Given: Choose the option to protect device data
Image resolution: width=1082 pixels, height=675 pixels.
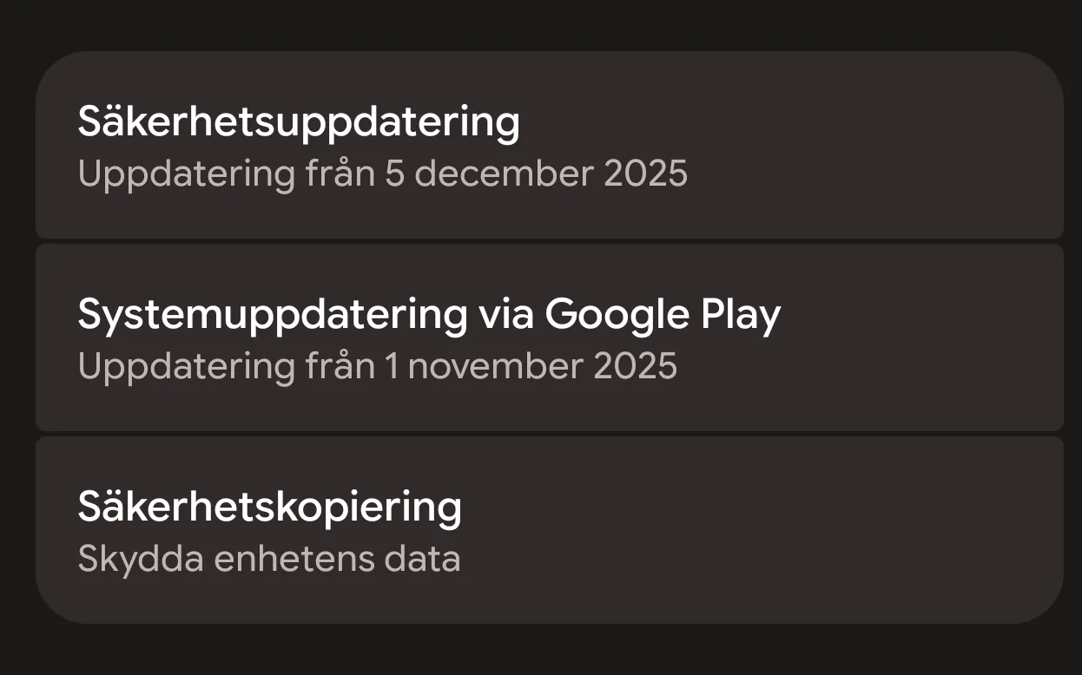Looking at the screenshot, I should click(x=549, y=530).
